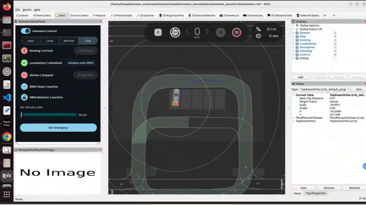Expand the Planning display group
This screenshot has width=366, height=205.
point(293,51)
